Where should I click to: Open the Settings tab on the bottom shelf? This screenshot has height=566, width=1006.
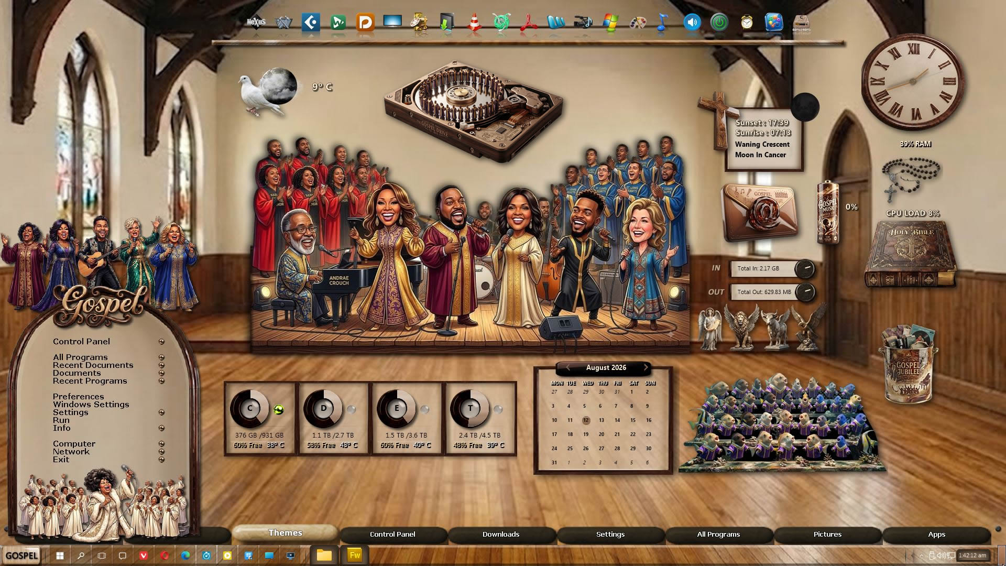[610, 535]
